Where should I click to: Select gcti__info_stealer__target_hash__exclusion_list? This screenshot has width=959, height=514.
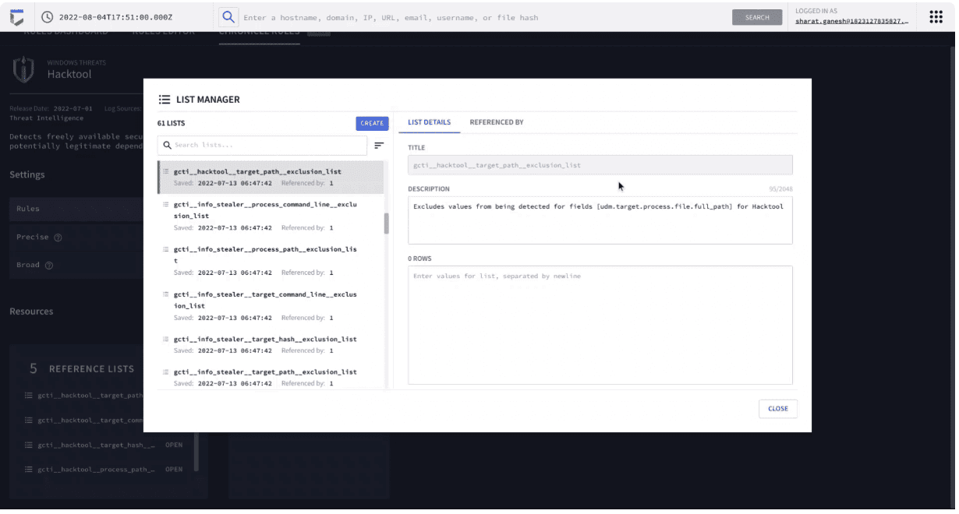coord(271,345)
